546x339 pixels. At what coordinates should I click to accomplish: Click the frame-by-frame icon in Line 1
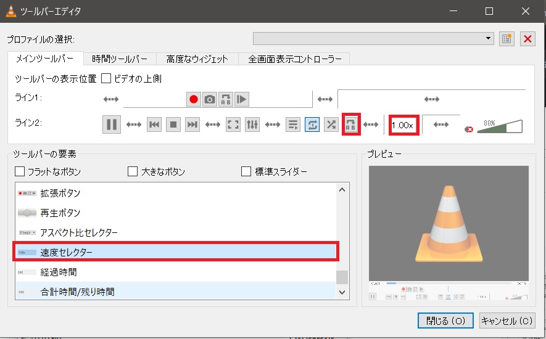click(x=242, y=99)
